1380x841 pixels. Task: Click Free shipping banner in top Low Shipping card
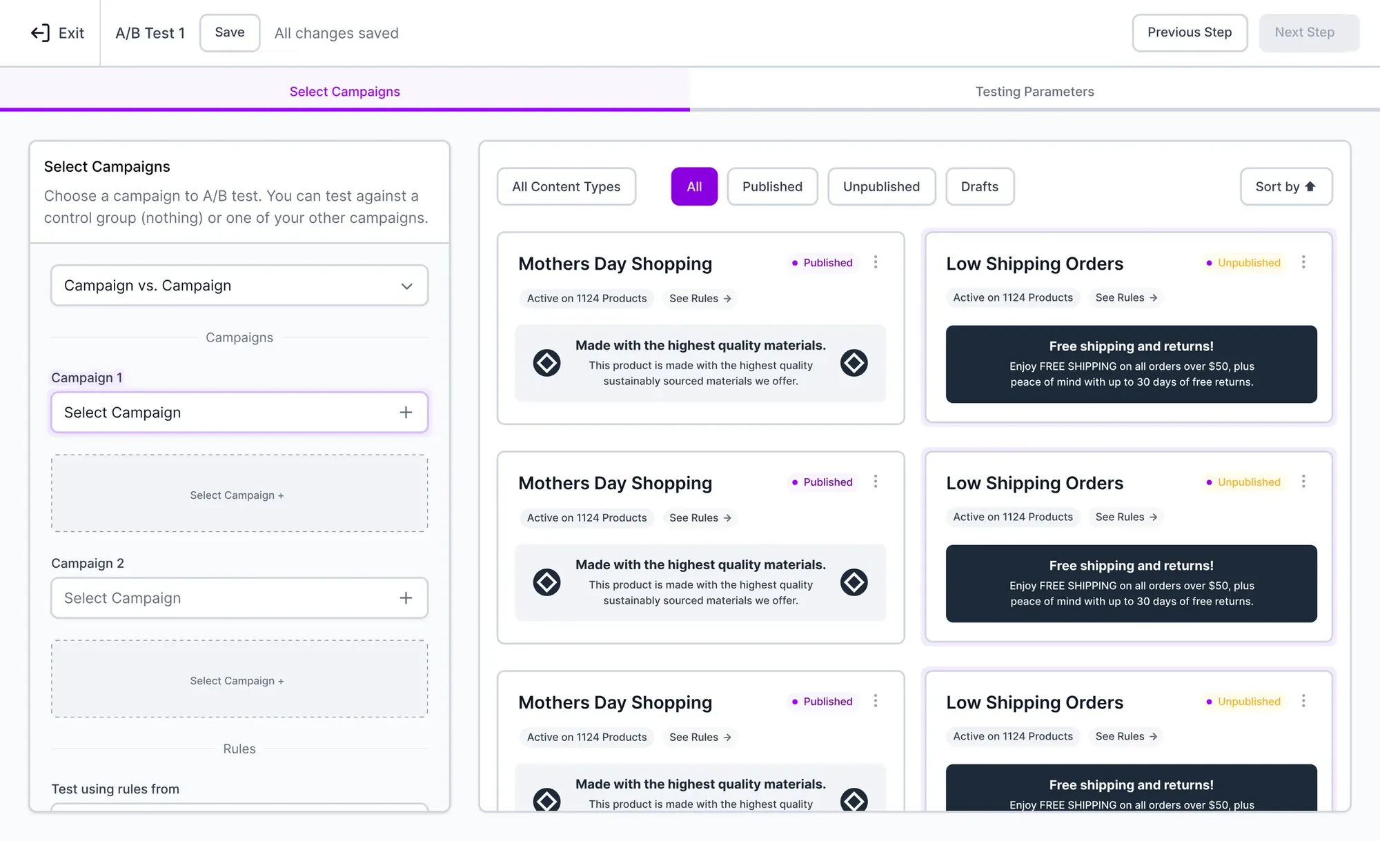(x=1131, y=364)
